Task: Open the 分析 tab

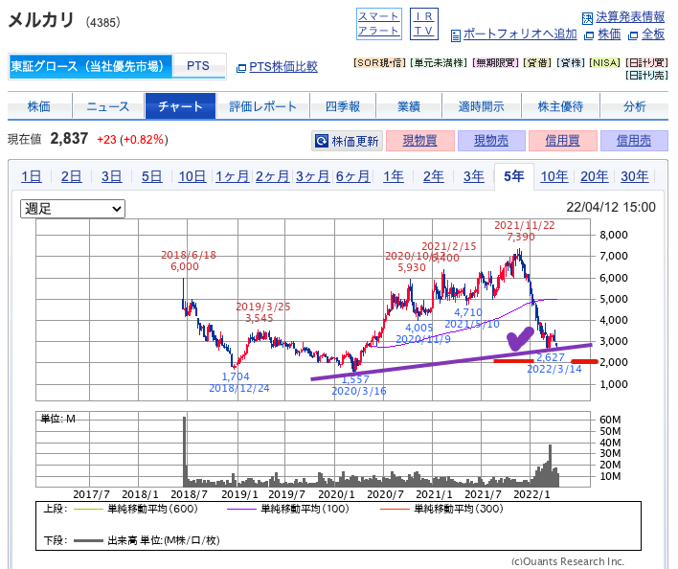Action: (634, 106)
